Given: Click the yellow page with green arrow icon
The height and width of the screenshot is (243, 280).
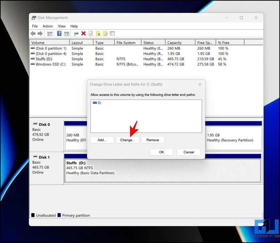Looking at the screenshot, I should pyautogui.click(x=98, y=34).
